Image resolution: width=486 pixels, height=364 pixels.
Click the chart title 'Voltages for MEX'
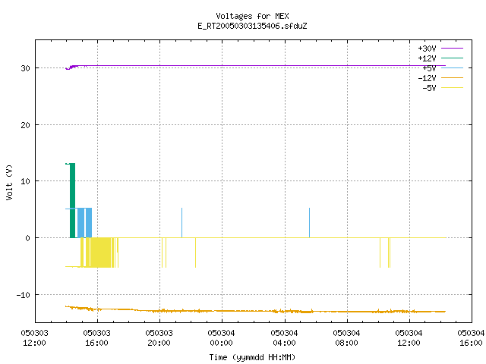coord(252,16)
